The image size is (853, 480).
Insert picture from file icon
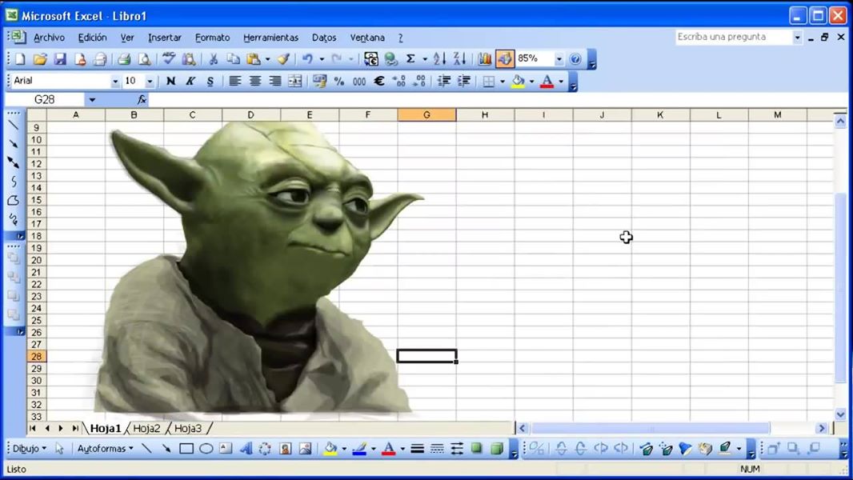(305, 449)
